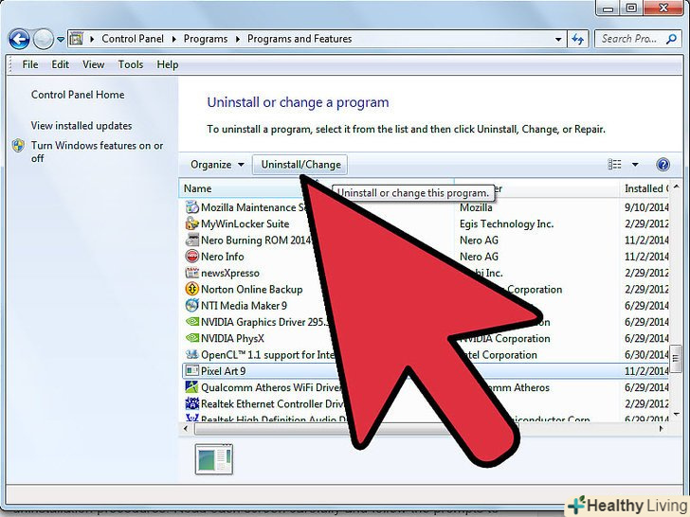Click the vertical scrollbar up arrow
This screenshot has height=517, width=690.
tap(677, 187)
